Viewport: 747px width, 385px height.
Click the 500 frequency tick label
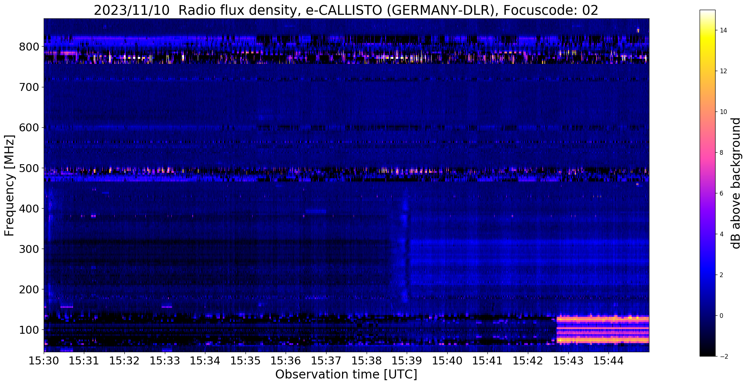coord(29,168)
